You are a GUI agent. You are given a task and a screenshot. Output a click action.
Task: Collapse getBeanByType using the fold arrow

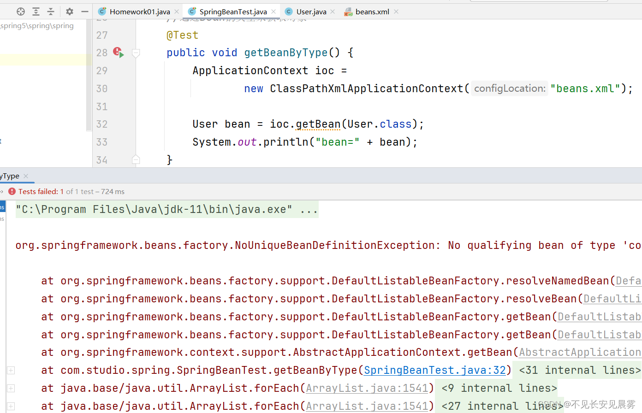(136, 53)
